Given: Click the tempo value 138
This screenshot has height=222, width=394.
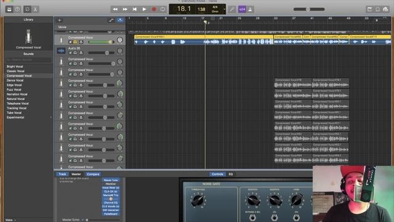Looking at the screenshot, I should tap(201, 9).
